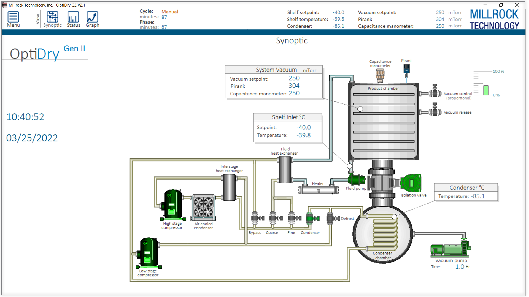
Task: Select the Shelf Inlet setpoint value
Action: (304, 127)
